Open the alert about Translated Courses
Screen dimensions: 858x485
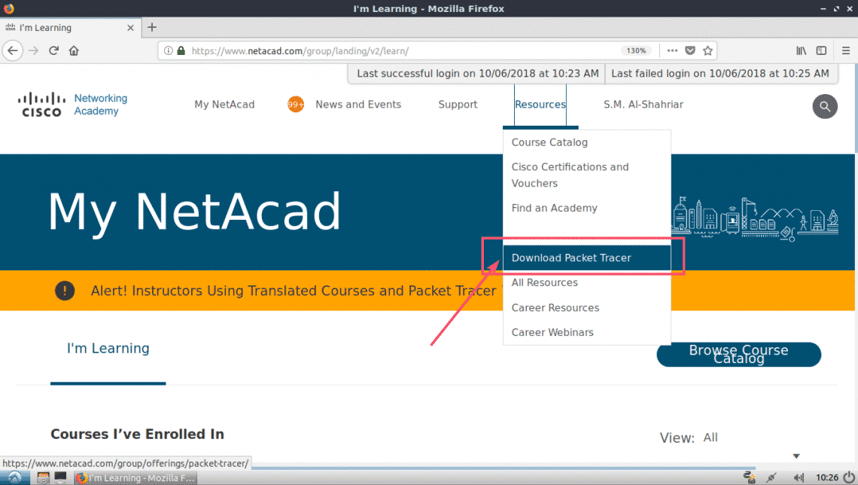(294, 291)
